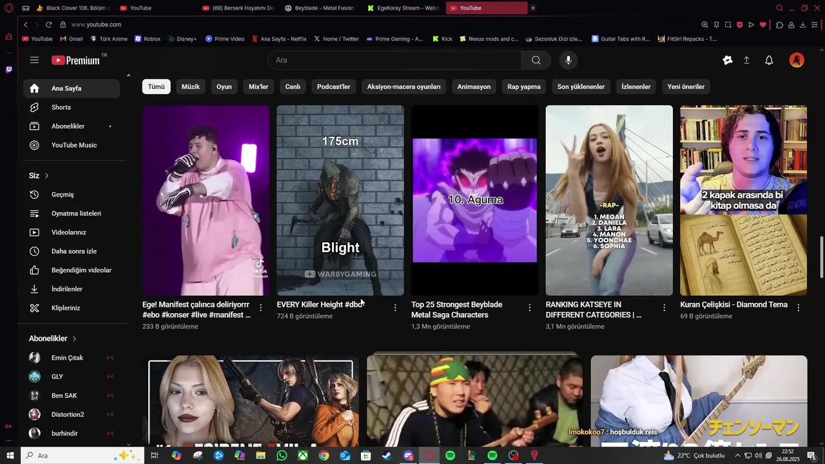This screenshot has height=464, width=825.
Task: Reload the page with browser refresh icon
Action: coord(48,24)
